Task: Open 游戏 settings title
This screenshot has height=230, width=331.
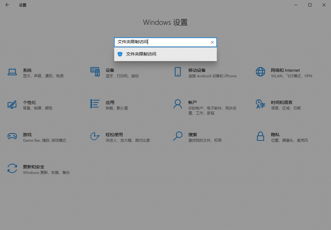Action: pyautogui.click(x=27, y=135)
